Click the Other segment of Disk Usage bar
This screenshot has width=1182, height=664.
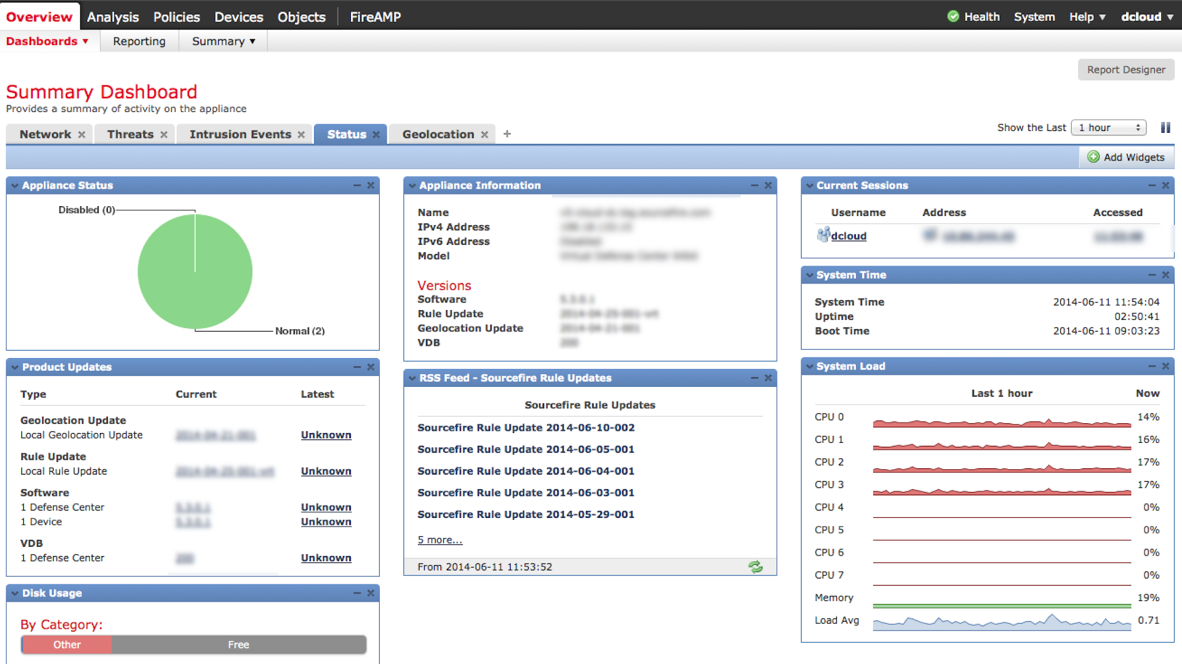pos(66,644)
